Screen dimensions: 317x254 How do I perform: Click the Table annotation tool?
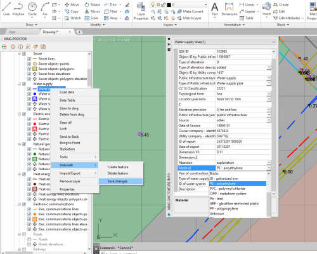(247, 18)
